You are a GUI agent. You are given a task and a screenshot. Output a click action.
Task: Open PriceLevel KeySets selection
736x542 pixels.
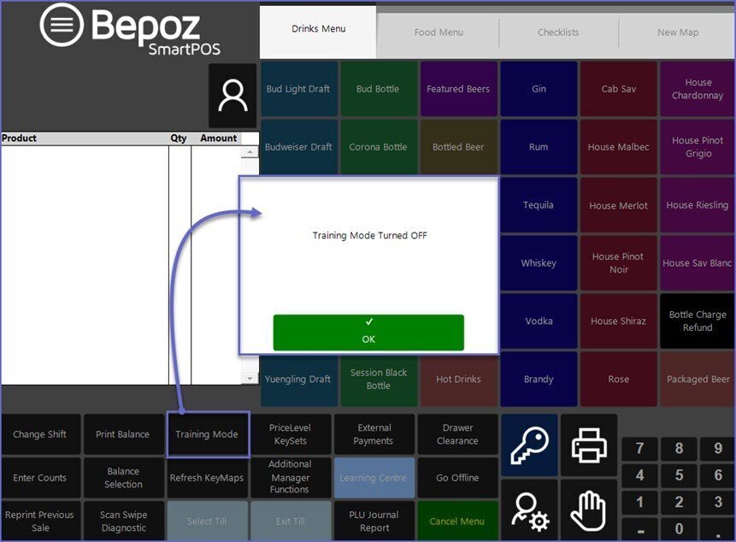pos(290,434)
